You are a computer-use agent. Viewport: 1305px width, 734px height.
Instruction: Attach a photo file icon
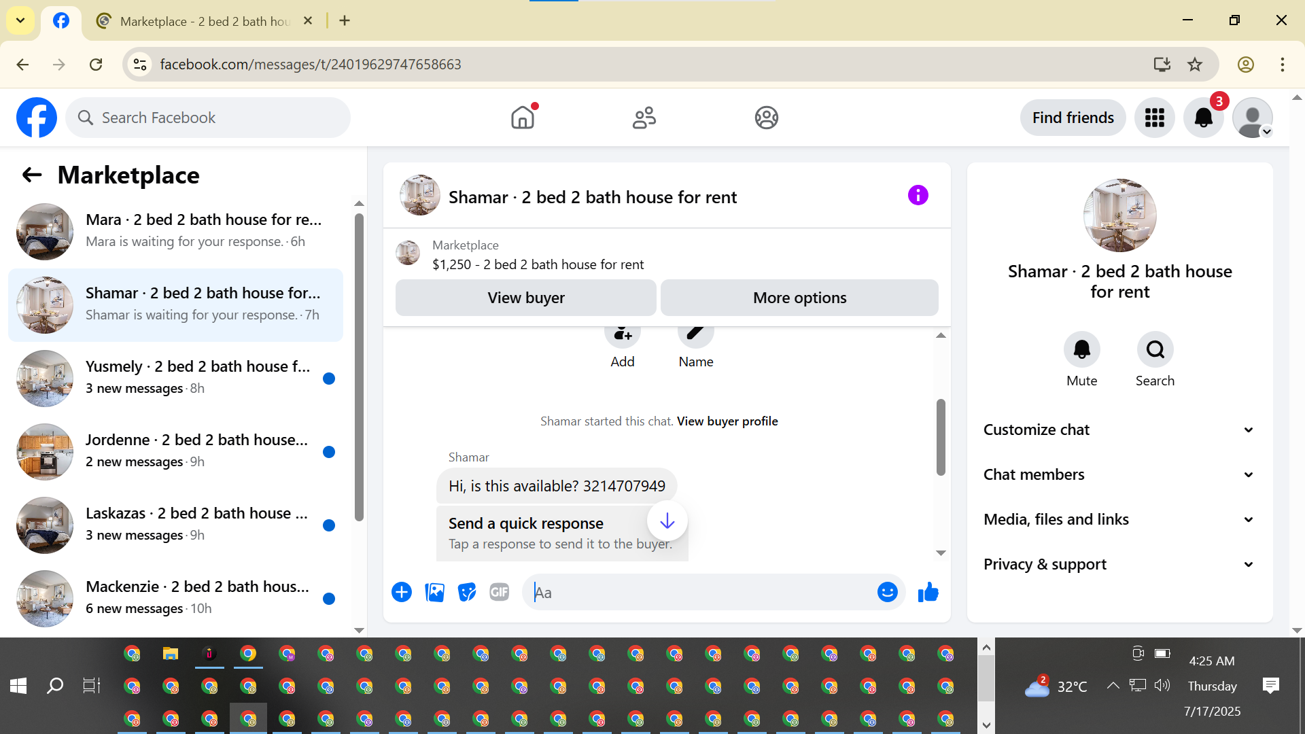point(434,593)
